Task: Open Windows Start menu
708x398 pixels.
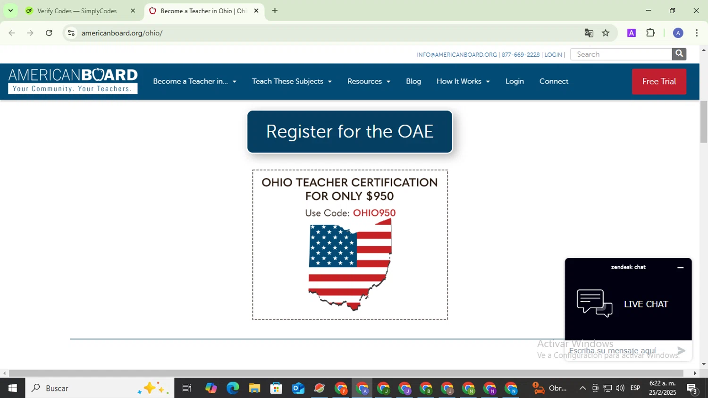Action: 12,388
